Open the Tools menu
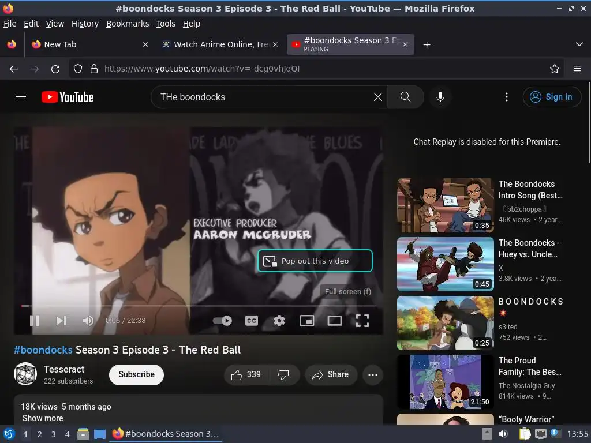Image resolution: width=591 pixels, height=443 pixels. tap(166, 24)
